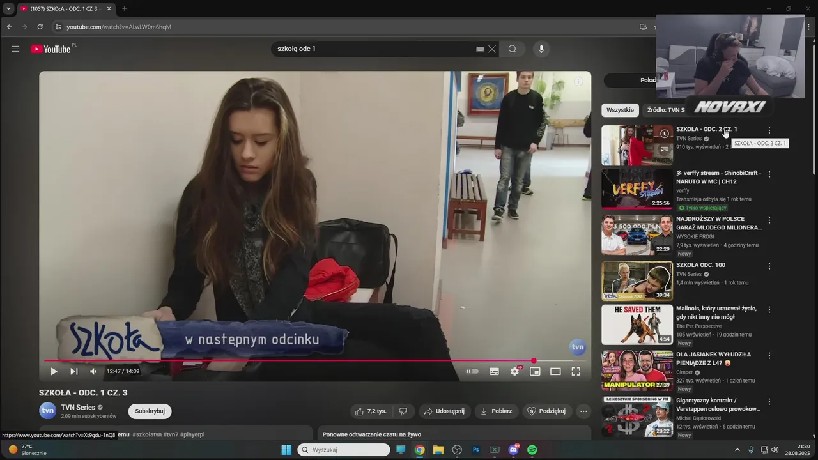Open a new browser tab

124,9
